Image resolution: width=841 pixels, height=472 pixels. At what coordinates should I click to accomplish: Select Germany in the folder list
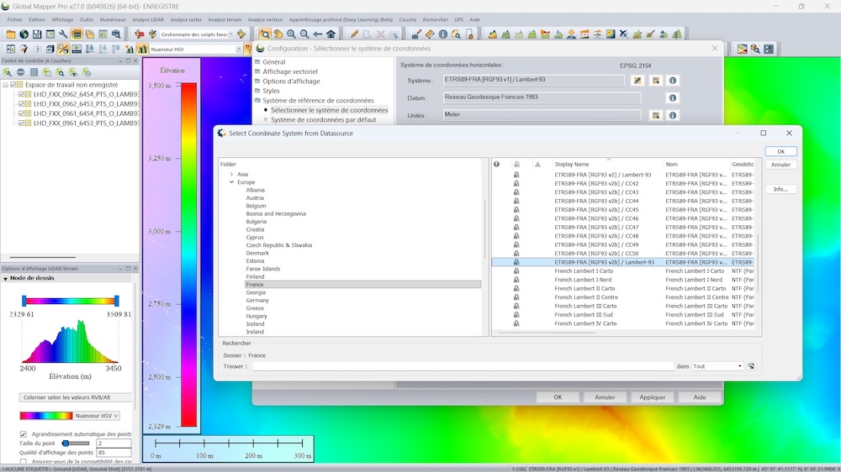point(257,301)
